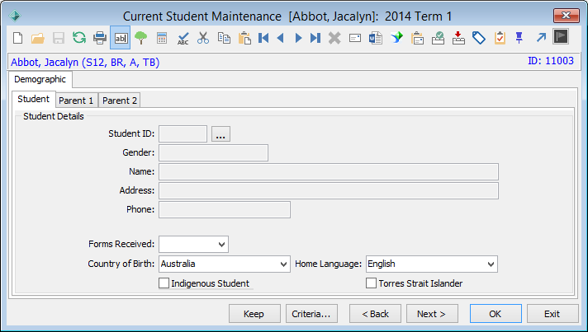The width and height of the screenshot is (588, 332).
Task: Select the Demographic tab
Action: [40, 79]
